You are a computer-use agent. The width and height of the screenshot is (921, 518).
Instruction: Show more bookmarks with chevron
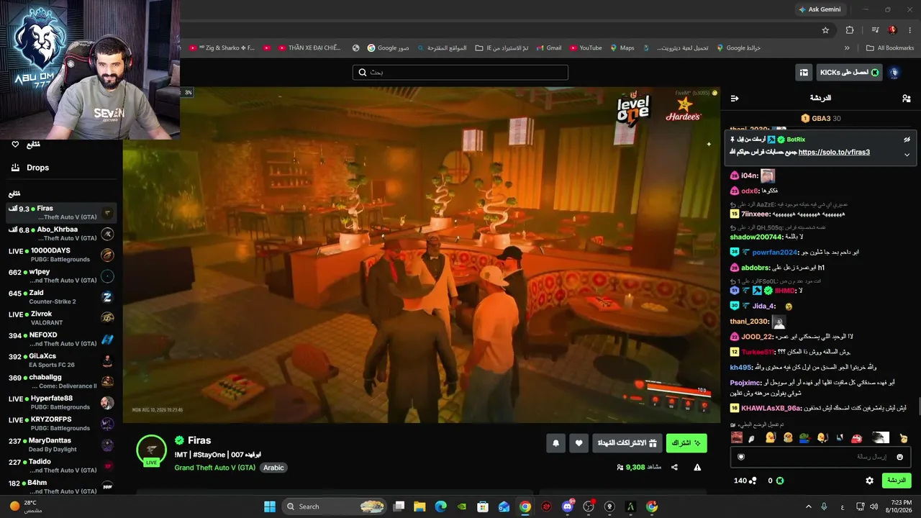pos(847,48)
